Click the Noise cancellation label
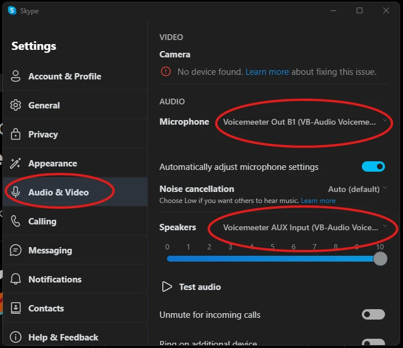 197,189
